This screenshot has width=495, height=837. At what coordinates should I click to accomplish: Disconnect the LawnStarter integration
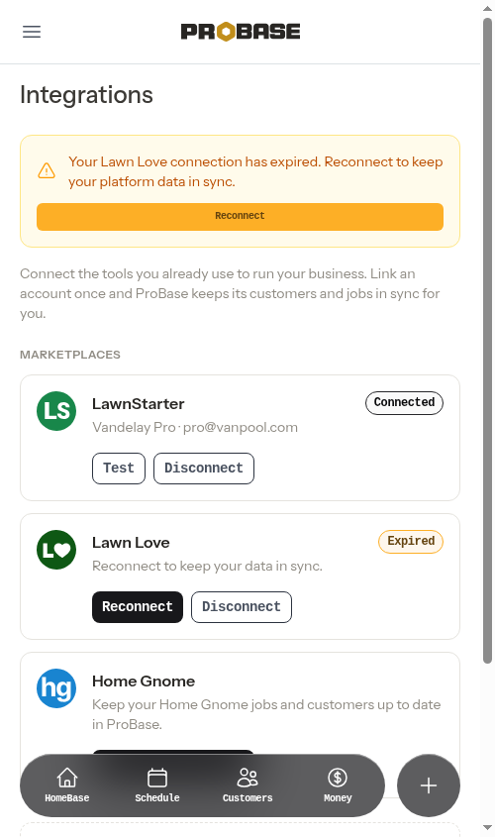tap(204, 469)
